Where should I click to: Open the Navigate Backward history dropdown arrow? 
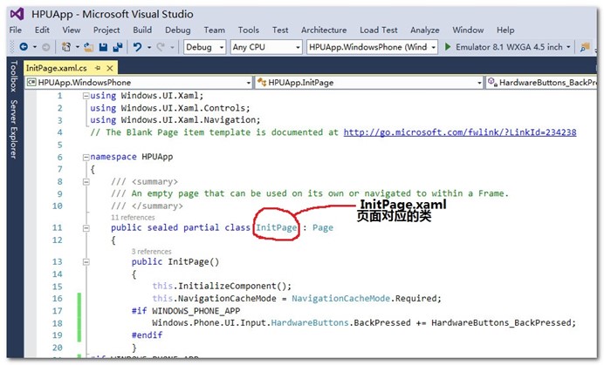pos(35,47)
